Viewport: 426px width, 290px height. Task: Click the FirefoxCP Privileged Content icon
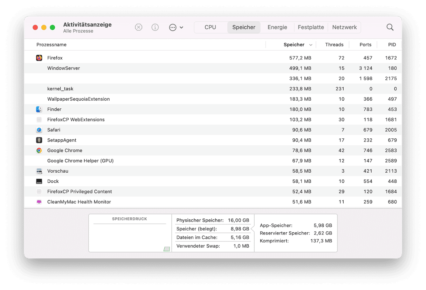39,191
